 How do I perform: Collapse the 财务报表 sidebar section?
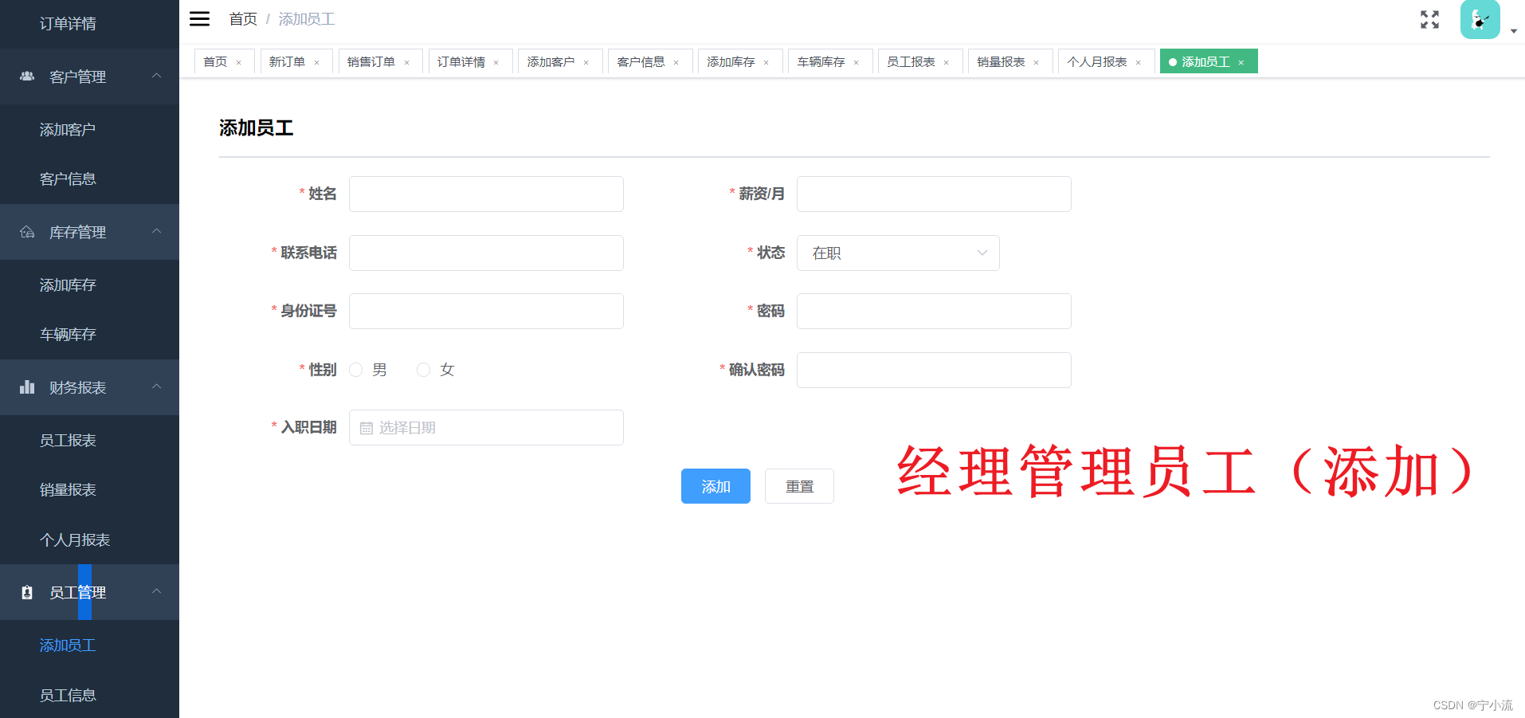(x=157, y=386)
